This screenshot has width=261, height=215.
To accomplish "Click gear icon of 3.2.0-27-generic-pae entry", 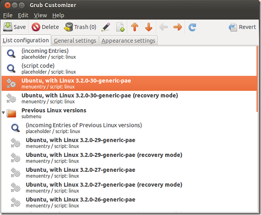I will 15,172.
